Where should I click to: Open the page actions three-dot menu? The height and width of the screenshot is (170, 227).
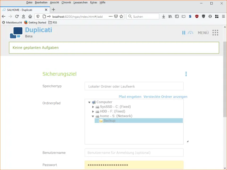pos(110,17)
